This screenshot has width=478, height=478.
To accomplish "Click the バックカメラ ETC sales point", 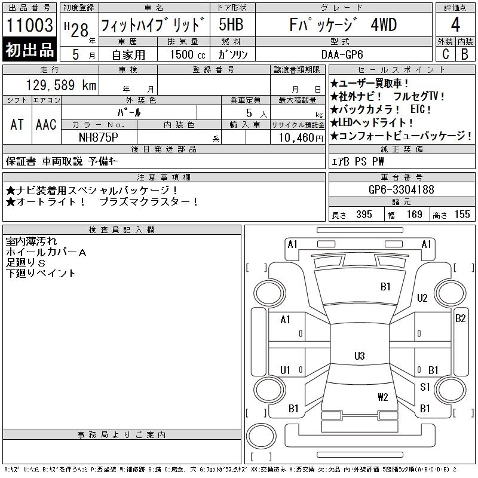I will 381,109.
